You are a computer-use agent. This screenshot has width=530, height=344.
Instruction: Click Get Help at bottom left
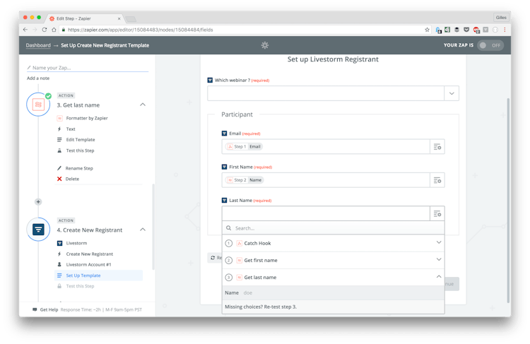48,309
